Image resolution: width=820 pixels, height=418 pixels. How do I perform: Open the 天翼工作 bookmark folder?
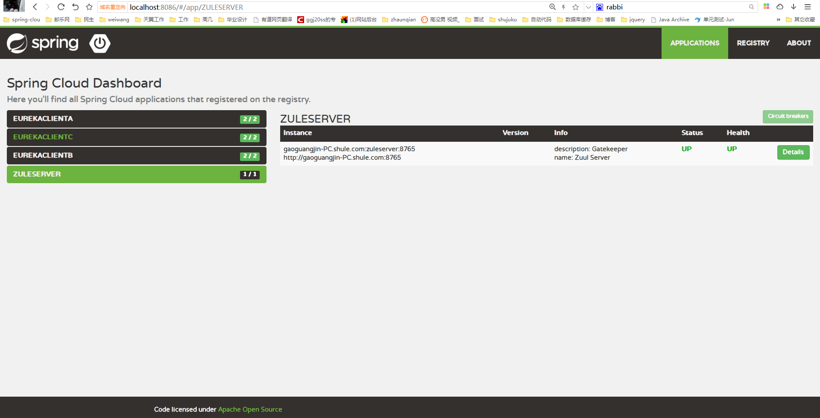[149, 20]
